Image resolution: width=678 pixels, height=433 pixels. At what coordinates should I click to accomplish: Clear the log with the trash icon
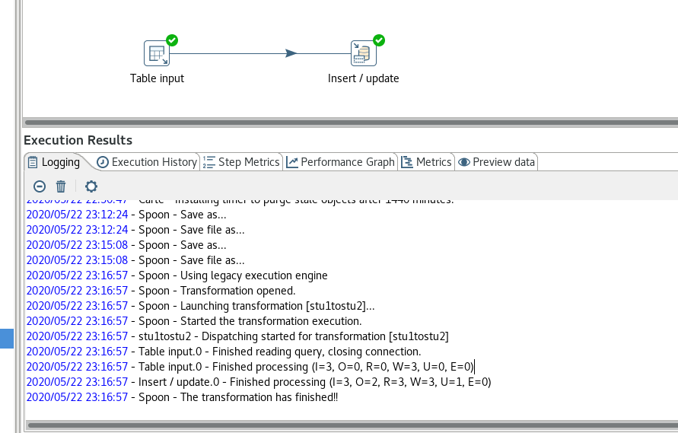coord(61,186)
